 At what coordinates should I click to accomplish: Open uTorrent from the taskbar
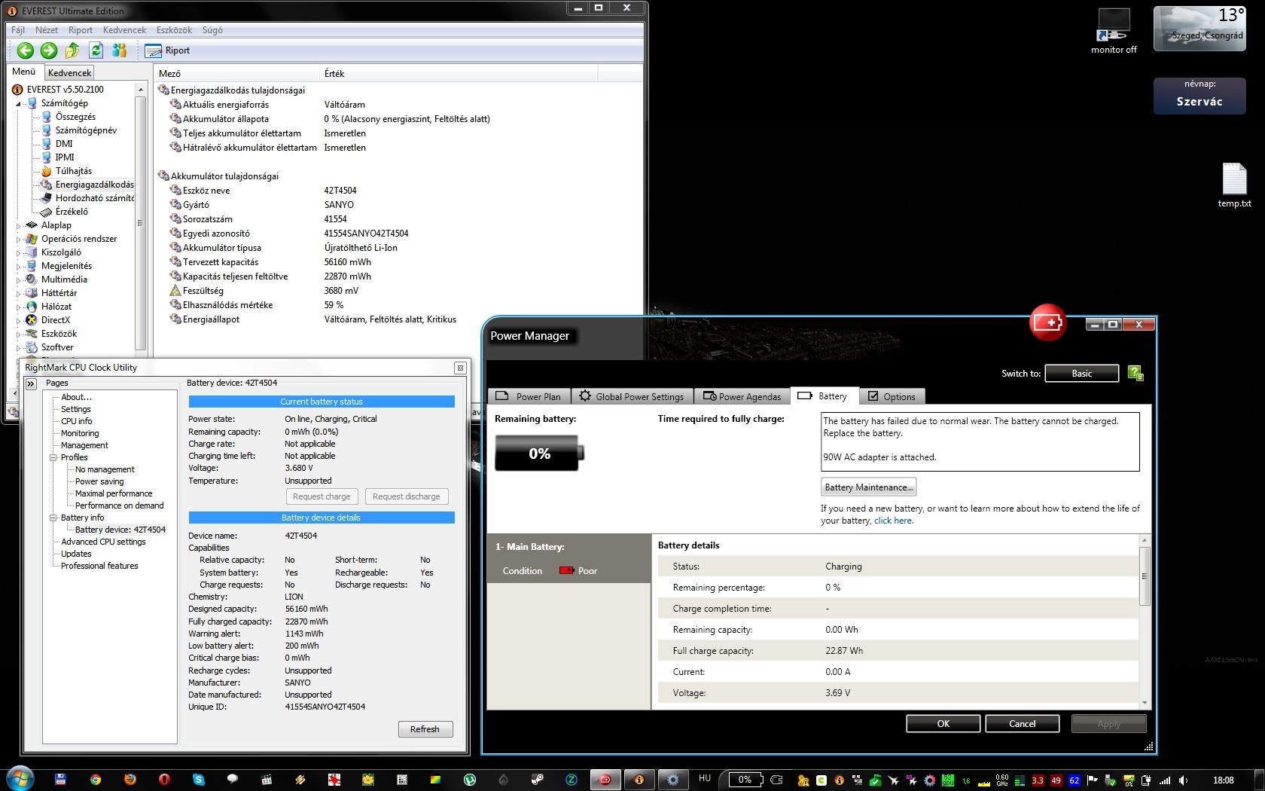click(x=470, y=780)
